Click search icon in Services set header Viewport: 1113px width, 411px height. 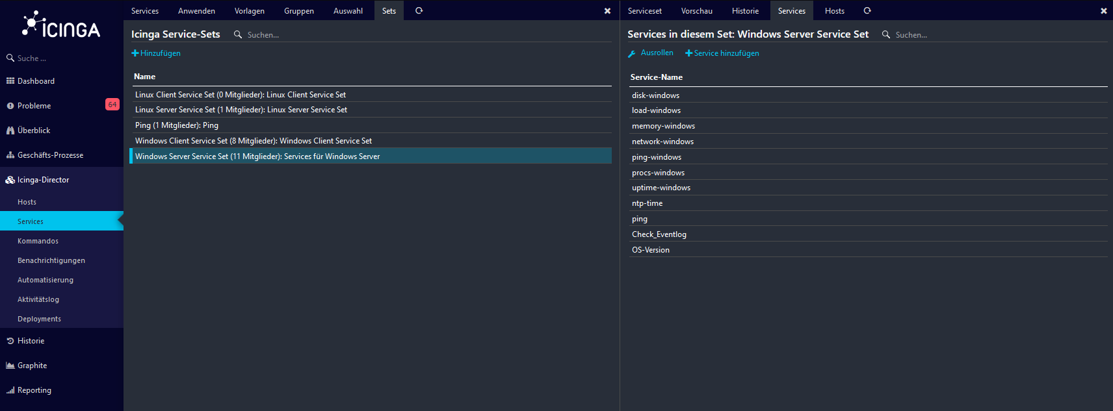tap(886, 34)
